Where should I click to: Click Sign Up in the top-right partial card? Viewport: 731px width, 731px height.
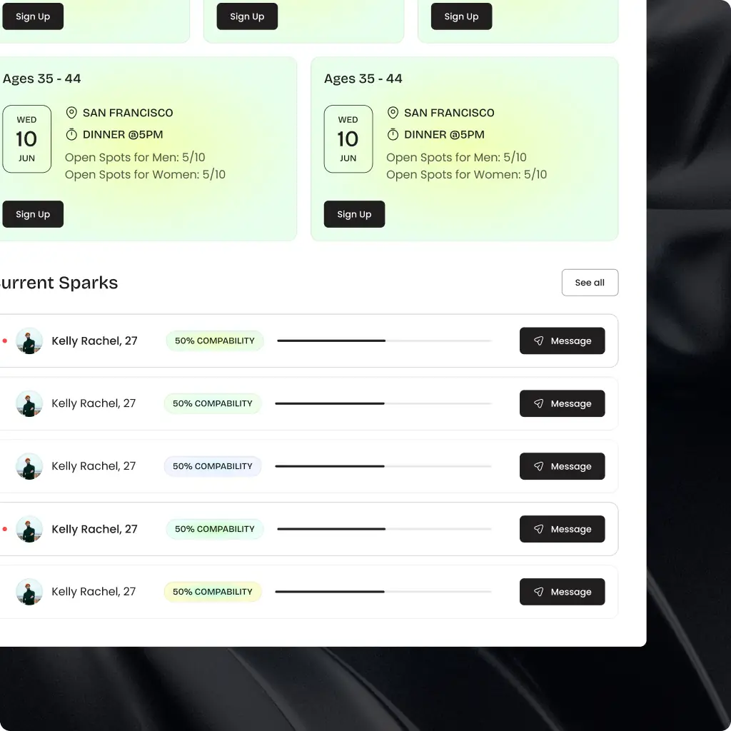462,16
